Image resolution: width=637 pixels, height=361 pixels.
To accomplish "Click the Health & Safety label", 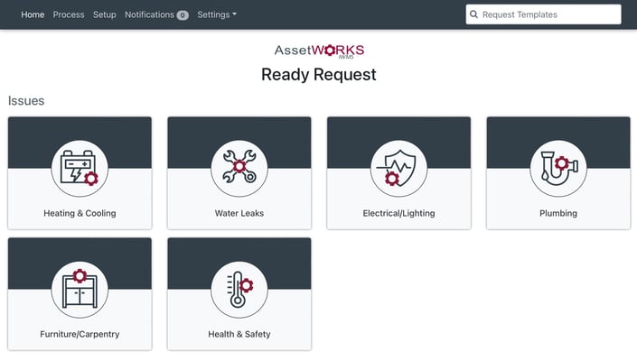I will pyautogui.click(x=239, y=334).
